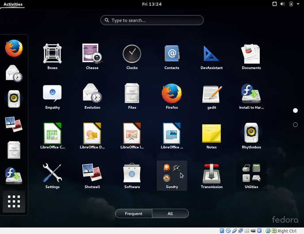
Task: Open the Notes app
Action: click(x=211, y=134)
